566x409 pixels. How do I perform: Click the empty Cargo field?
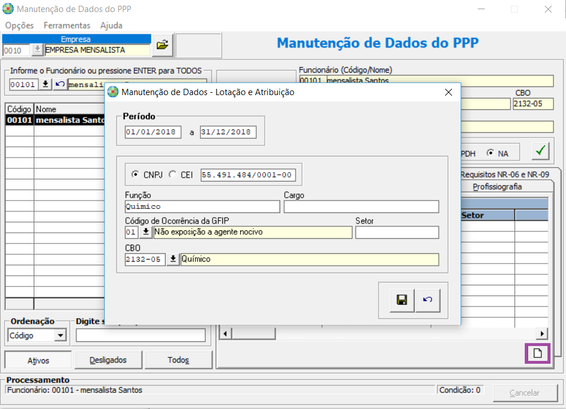click(x=361, y=206)
